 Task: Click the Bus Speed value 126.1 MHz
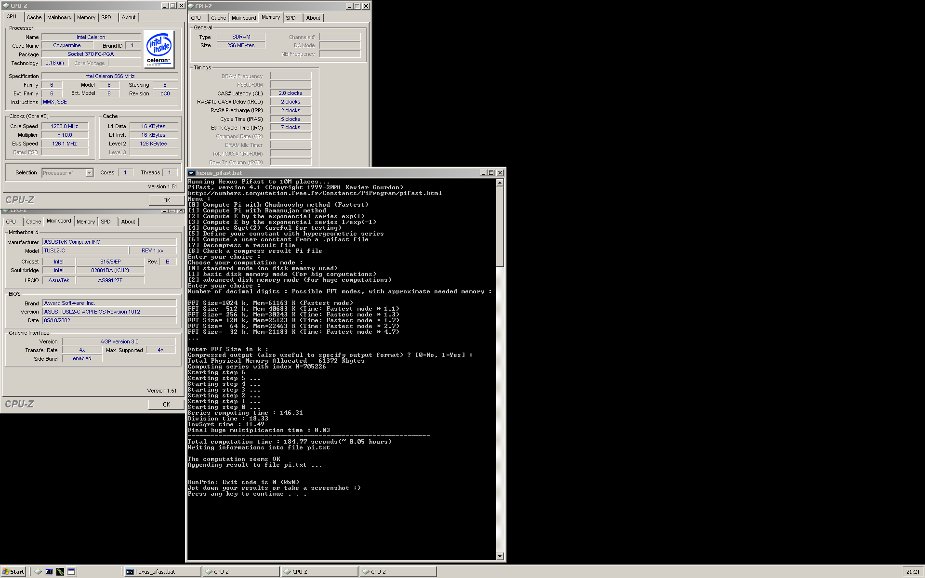(65, 144)
